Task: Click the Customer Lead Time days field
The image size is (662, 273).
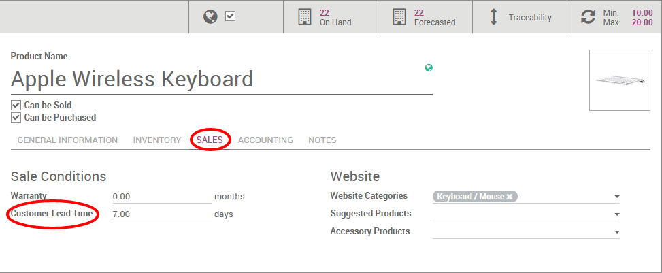Action: tap(162, 214)
